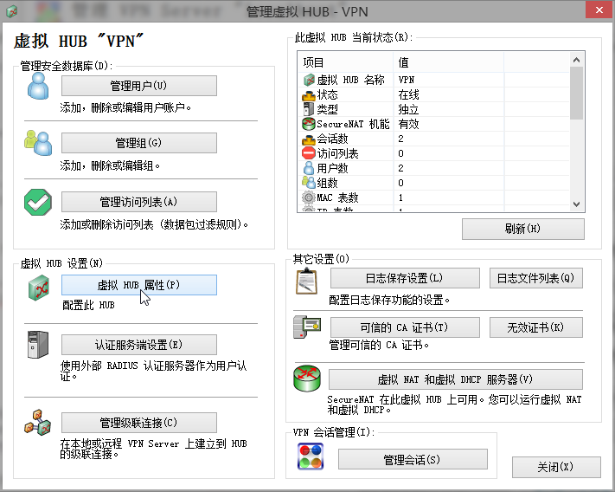Click the authentication server tower icon
The width and height of the screenshot is (615, 492).
(x=39, y=345)
